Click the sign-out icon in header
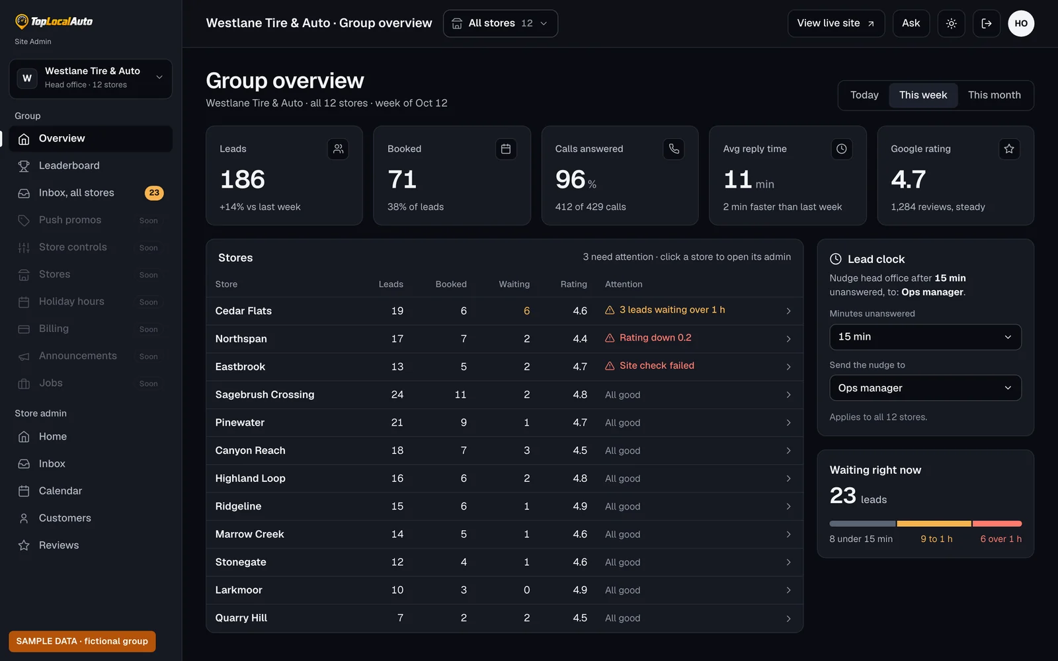This screenshot has width=1058, height=661. pos(986,24)
